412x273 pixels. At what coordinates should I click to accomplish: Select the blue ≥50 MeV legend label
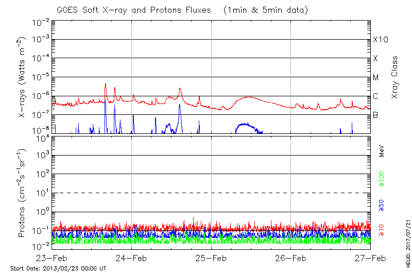[382, 204]
